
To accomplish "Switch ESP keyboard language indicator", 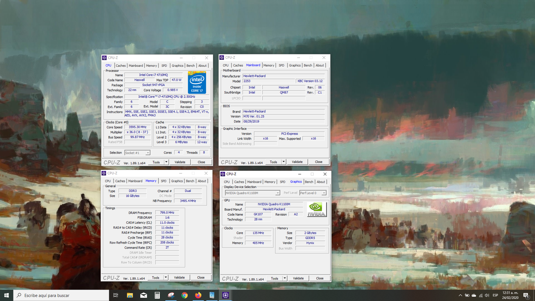I will pos(495,295).
